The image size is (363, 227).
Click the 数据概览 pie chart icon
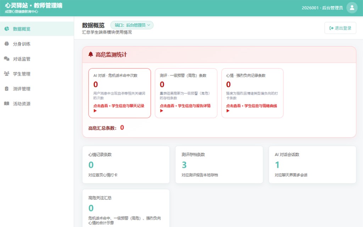[x=7, y=29]
